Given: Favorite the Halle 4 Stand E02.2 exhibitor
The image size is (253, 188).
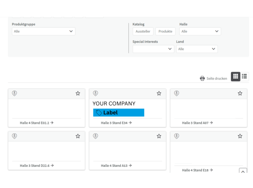Looking at the screenshot, I should [78, 93].
